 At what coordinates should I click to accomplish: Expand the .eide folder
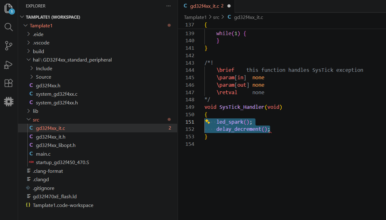pyautogui.click(x=29, y=34)
